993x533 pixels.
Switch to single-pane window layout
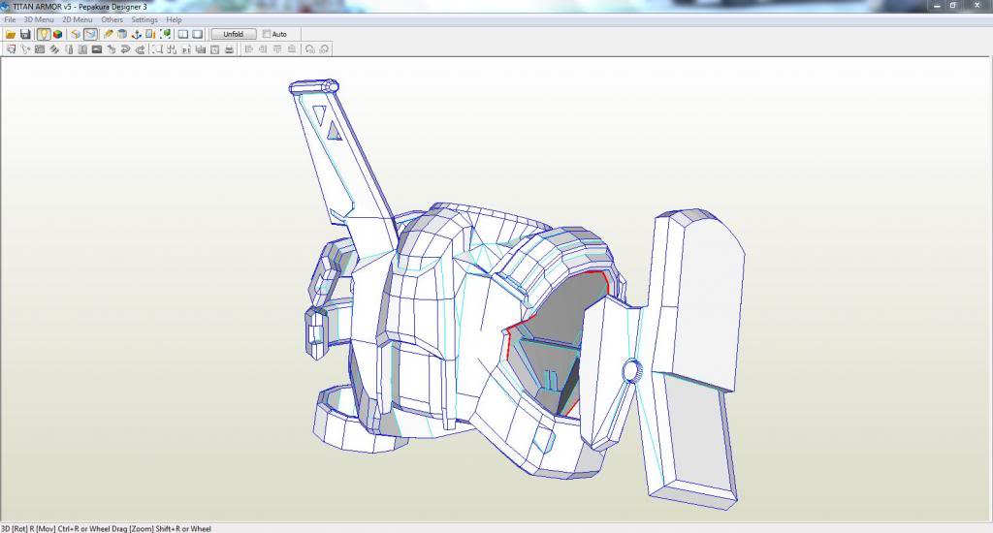click(x=197, y=34)
